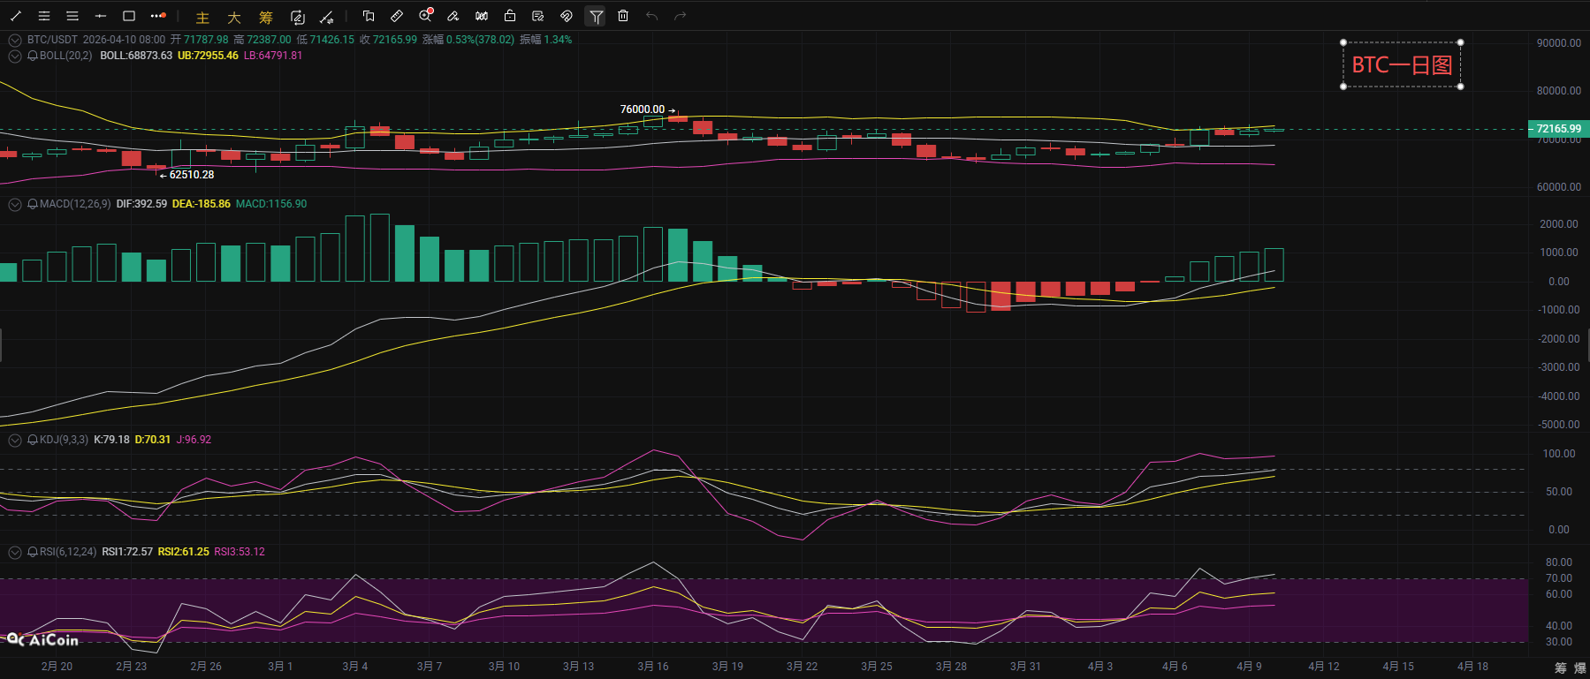Select the 'BTC一日图' text annotation
The height and width of the screenshot is (679, 1590).
tap(1402, 64)
